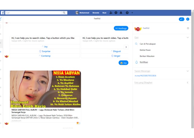This screenshot has height=138, width=194.
Task: Expand the account dropdown arrow
Action: [132, 13]
